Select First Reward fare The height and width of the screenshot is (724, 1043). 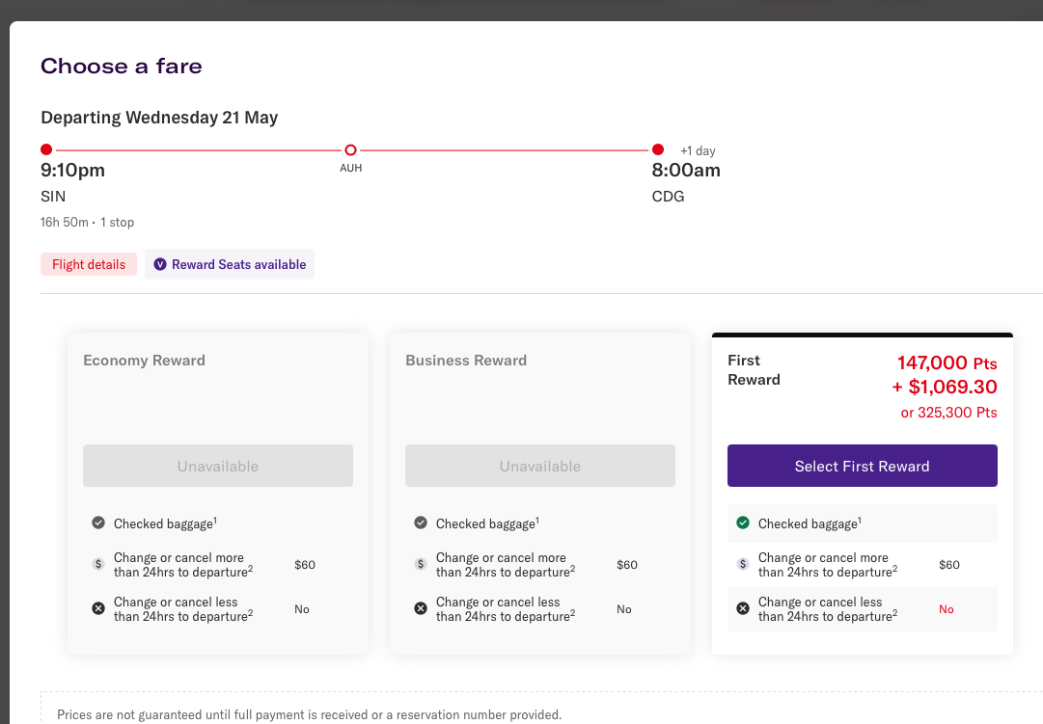pyautogui.click(x=862, y=466)
